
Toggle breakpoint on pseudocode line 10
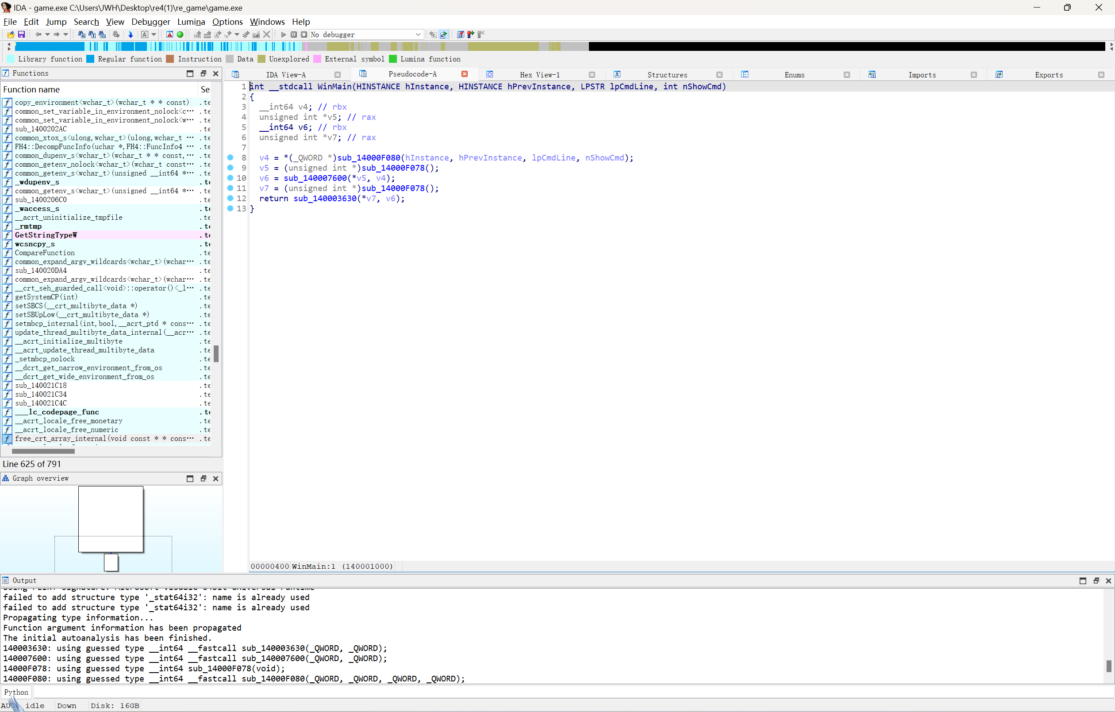point(230,178)
